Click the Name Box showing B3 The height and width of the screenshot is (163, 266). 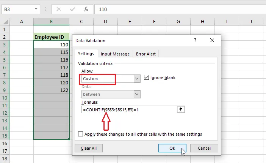pyautogui.click(x=17, y=9)
